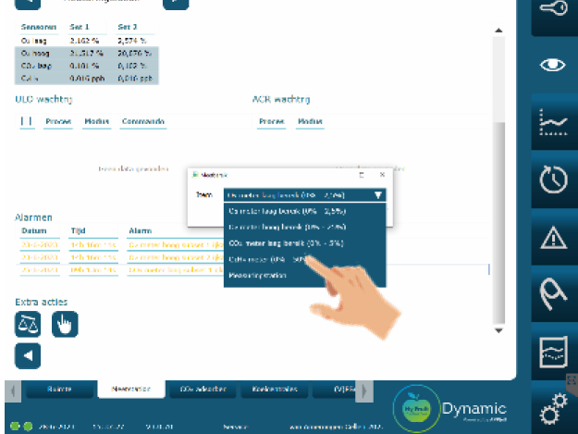Open the Item dropdown arrow
This screenshot has height=434, width=578.
(378, 195)
